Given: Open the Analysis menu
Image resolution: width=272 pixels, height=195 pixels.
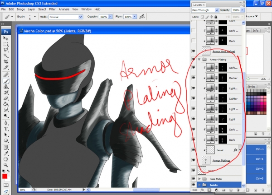Looking at the screenshot, I should click(64, 9).
